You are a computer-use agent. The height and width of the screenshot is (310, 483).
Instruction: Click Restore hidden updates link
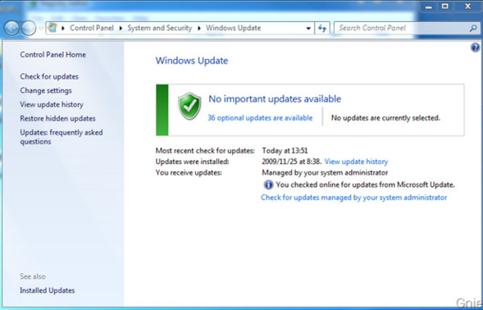[57, 118]
